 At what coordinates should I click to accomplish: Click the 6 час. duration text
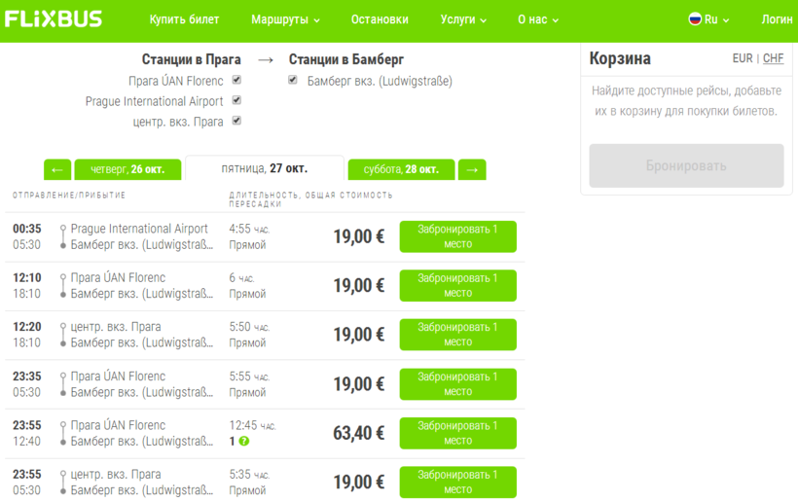coord(241,277)
